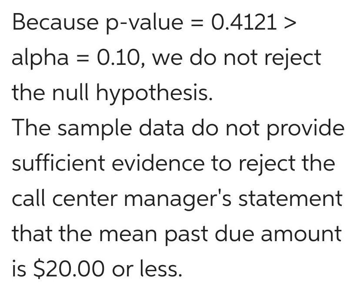This screenshot has height=296, width=353.
Task: Click the word "center" after "call"
Action: click(85, 198)
